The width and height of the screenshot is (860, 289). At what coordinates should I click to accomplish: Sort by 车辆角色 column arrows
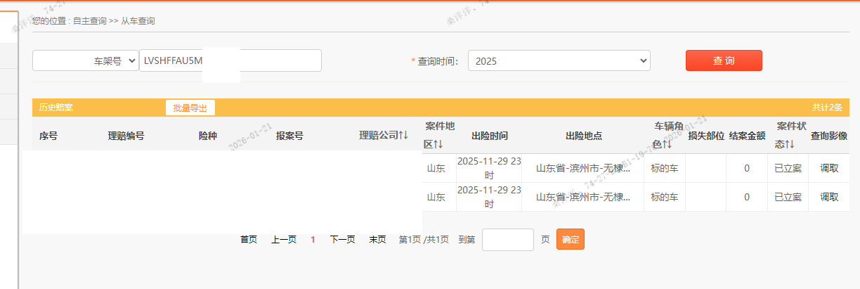pos(667,144)
